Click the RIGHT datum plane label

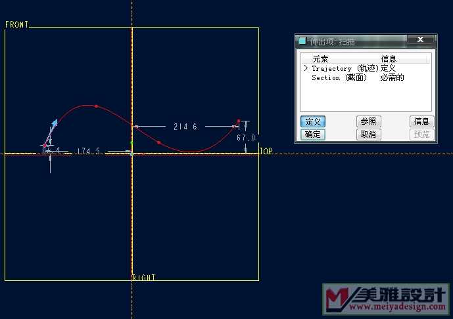143,278
